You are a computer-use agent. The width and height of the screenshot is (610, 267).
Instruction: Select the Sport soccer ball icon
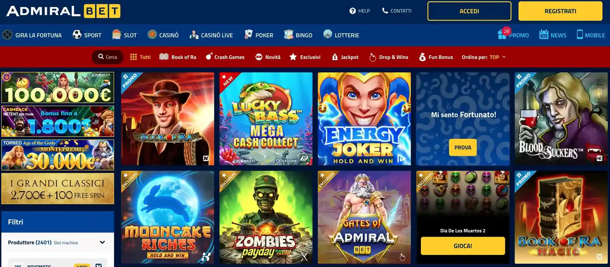(x=77, y=34)
